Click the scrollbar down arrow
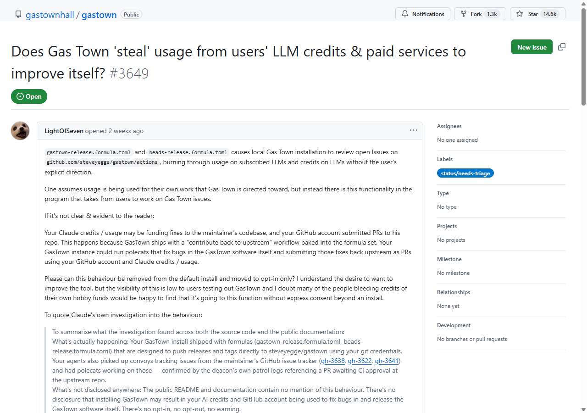 tap(583, 409)
